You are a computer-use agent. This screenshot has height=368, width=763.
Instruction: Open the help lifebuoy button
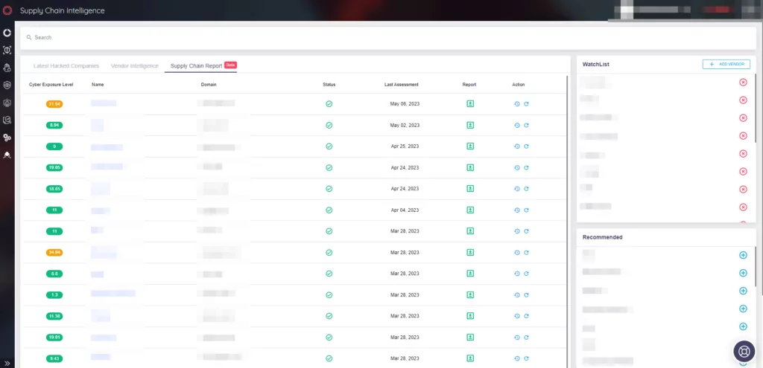pos(744,351)
